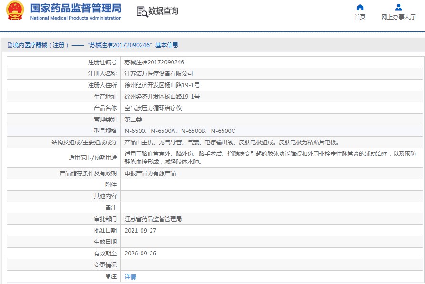This screenshot has width=425, height=284.
Task: Click the document icon before 境内医疗器械
Action: pos(10,45)
